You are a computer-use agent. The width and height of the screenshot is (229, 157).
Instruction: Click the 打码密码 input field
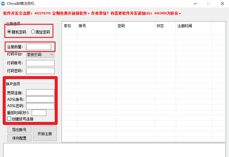coord(40,71)
